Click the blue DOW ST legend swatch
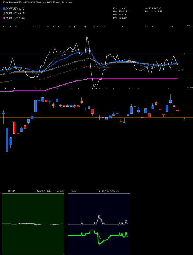193x255 pixels. (4, 8)
